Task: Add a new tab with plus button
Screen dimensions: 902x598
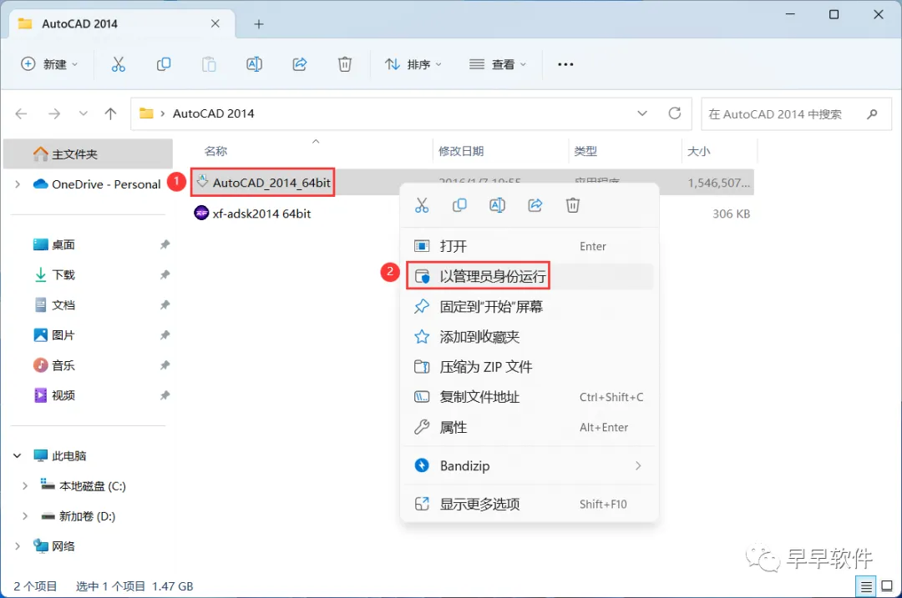Action: tap(259, 24)
